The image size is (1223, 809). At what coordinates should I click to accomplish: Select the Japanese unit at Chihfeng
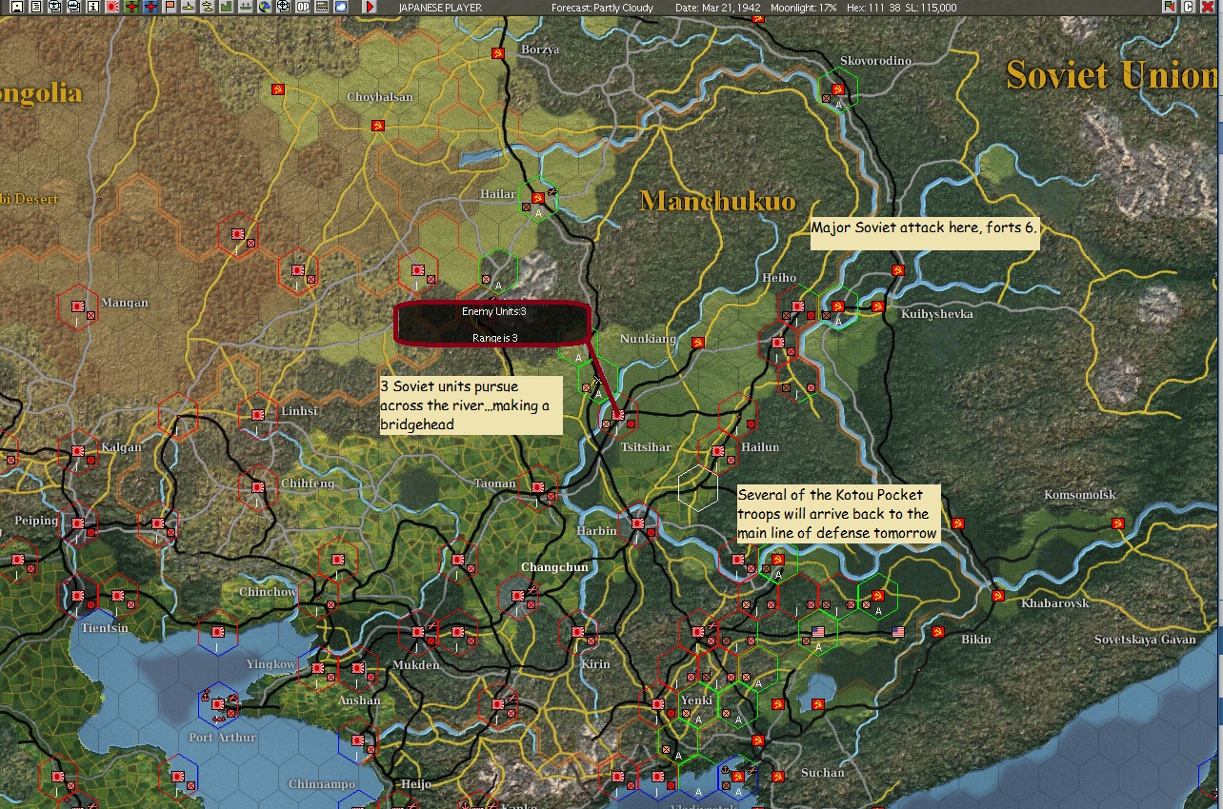pyautogui.click(x=257, y=486)
